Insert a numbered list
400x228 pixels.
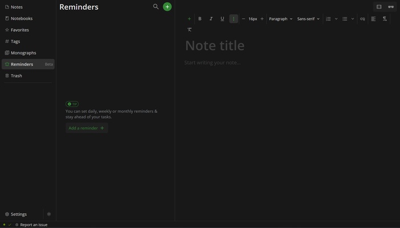[328, 19]
